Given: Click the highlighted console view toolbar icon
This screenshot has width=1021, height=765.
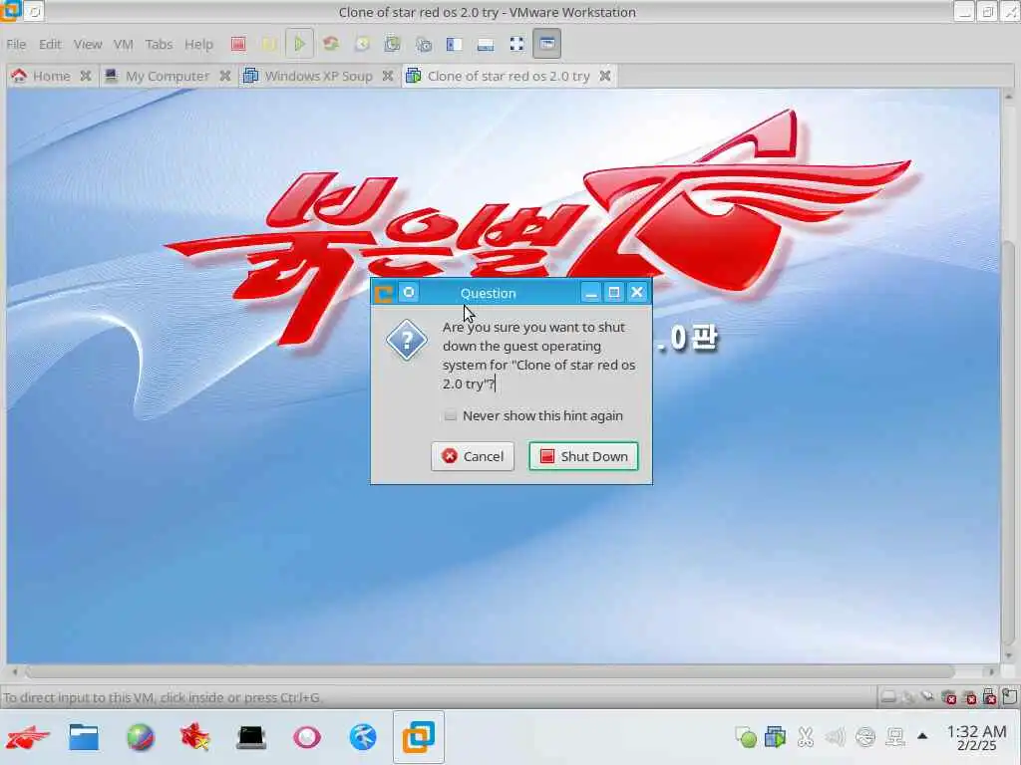Looking at the screenshot, I should (547, 44).
